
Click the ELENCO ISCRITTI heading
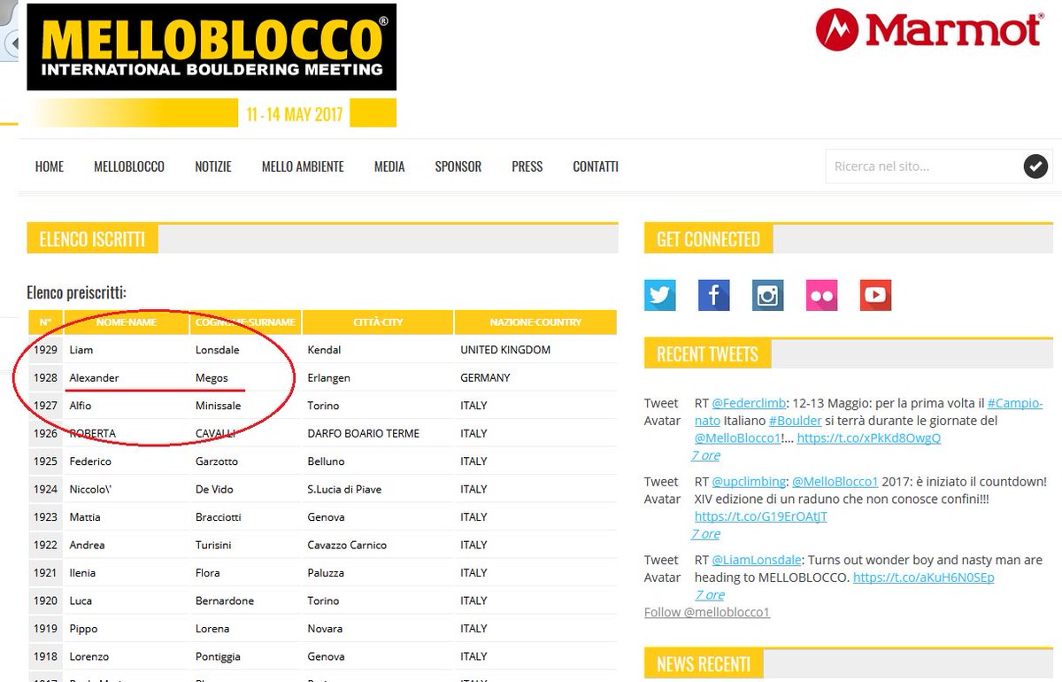coord(92,239)
